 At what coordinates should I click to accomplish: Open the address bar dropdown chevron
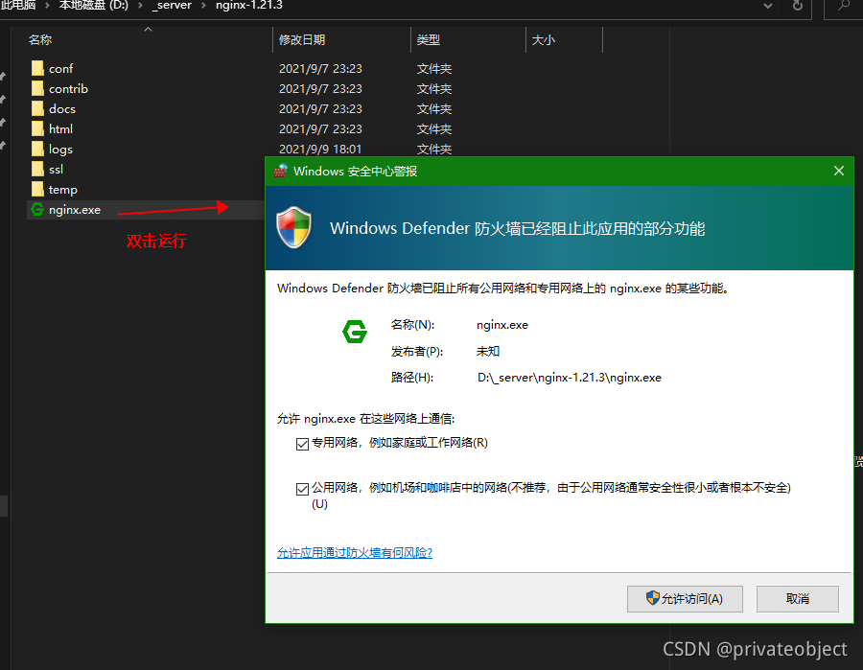[x=767, y=8]
